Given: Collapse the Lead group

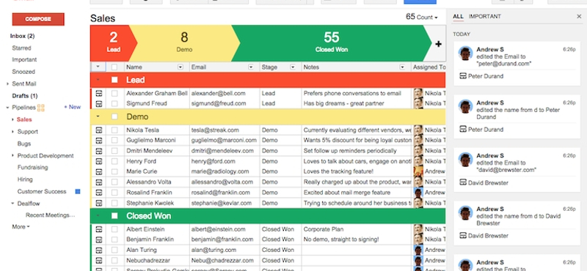Looking at the screenshot, I should pyautogui.click(x=98, y=80).
